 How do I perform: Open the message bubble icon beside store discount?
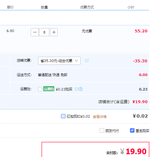point(87,61)
